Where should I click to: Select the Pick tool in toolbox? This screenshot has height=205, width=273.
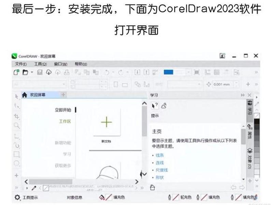pos(16,96)
